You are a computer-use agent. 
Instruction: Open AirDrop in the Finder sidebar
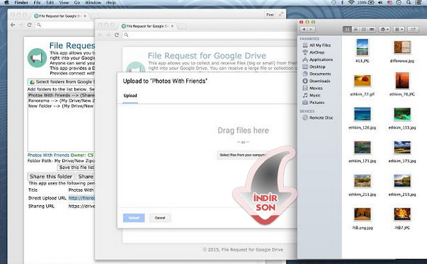[314, 52]
